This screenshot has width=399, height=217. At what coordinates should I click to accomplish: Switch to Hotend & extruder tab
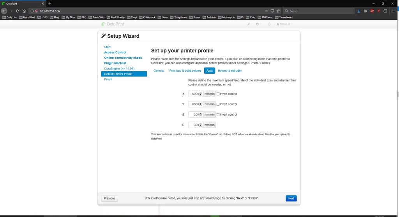coord(230,71)
